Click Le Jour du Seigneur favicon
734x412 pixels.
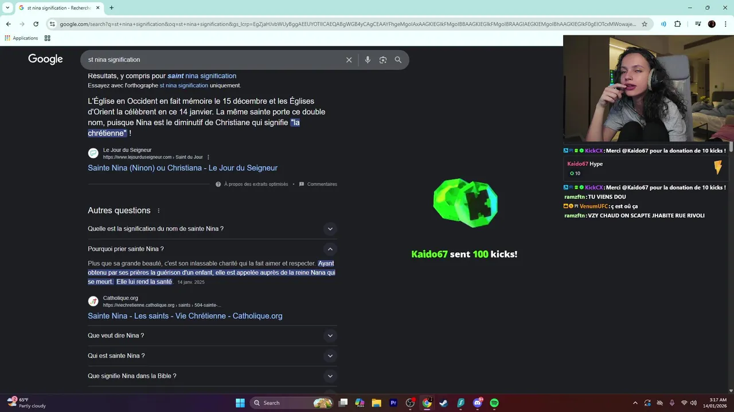(x=93, y=153)
